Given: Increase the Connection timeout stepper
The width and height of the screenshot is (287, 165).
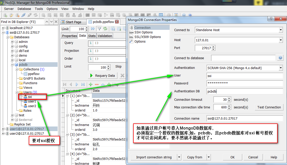Looking at the screenshot, I should point(229,98).
